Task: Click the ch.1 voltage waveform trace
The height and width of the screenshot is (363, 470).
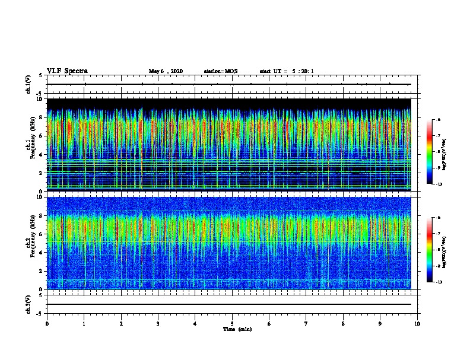Action: [229, 84]
